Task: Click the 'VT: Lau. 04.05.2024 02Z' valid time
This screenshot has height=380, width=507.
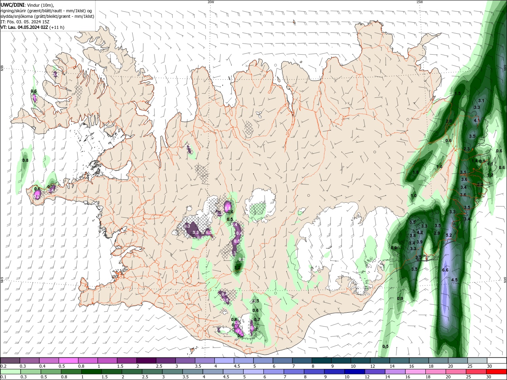Action: click(25, 27)
